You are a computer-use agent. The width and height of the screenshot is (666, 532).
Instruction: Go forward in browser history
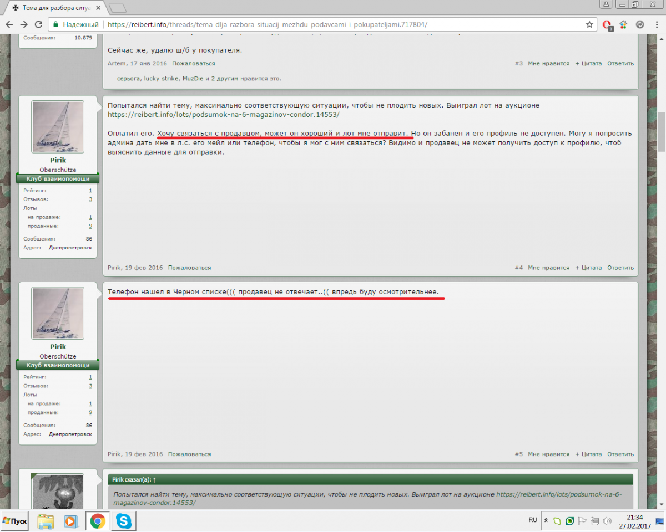pos(24,24)
